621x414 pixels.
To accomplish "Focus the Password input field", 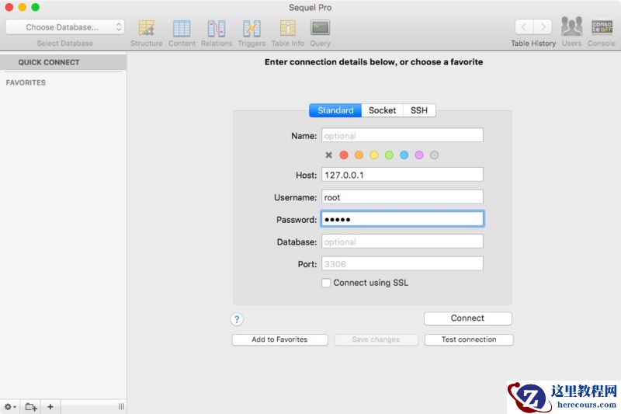I will coord(402,219).
